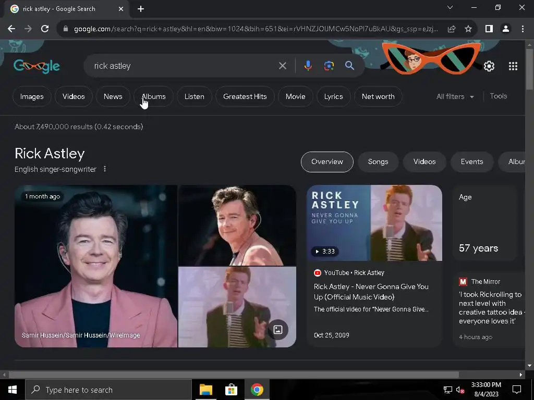Search by image with the Google Lens icon

click(x=329, y=66)
